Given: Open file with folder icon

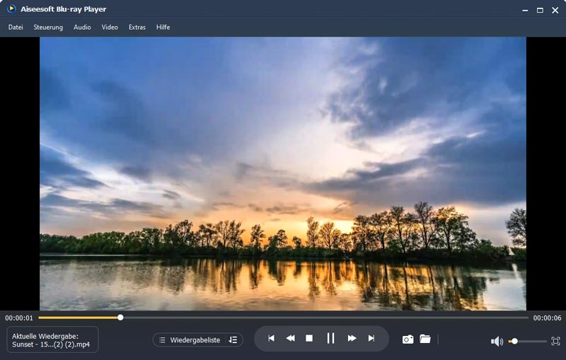Looking at the screenshot, I should (x=425, y=339).
